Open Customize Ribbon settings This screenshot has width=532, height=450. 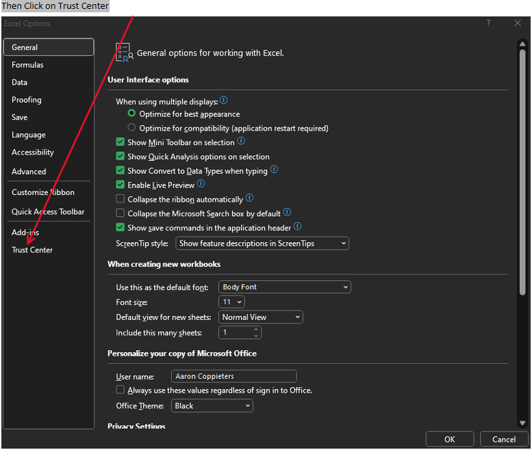(x=49, y=192)
